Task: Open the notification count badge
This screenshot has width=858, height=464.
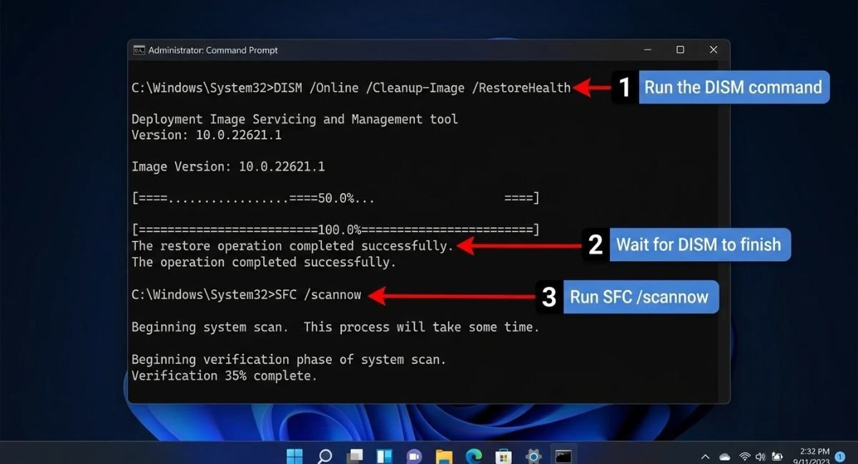Action: pos(840,455)
